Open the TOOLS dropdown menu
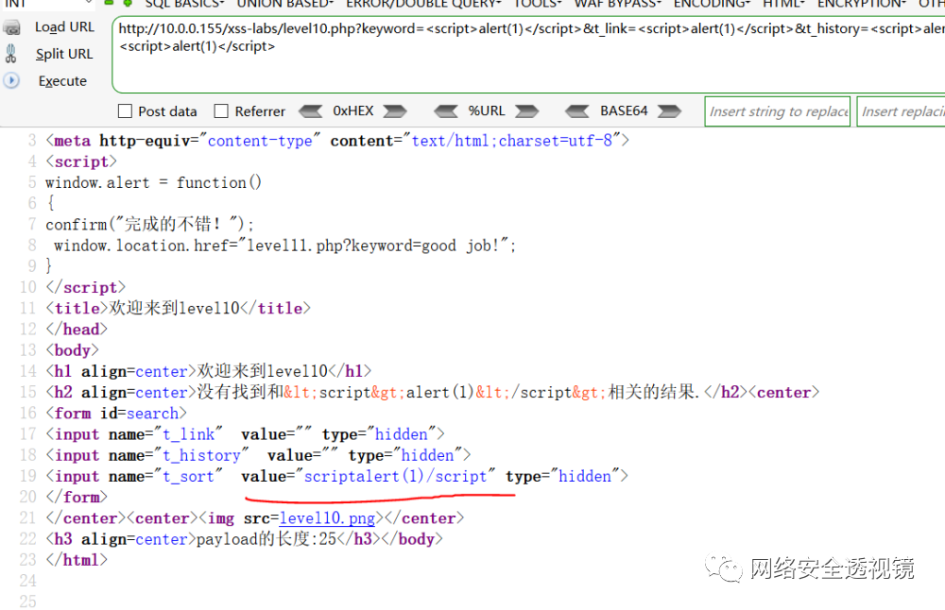Viewport: 945px width, 610px height. (x=538, y=4)
